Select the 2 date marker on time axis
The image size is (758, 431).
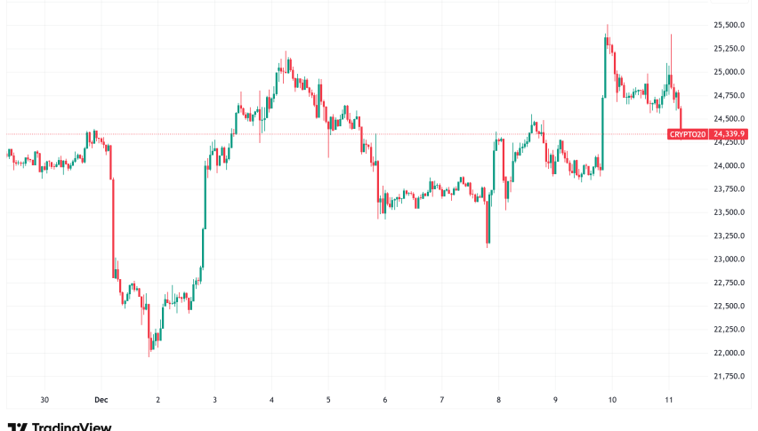point(157,400)
